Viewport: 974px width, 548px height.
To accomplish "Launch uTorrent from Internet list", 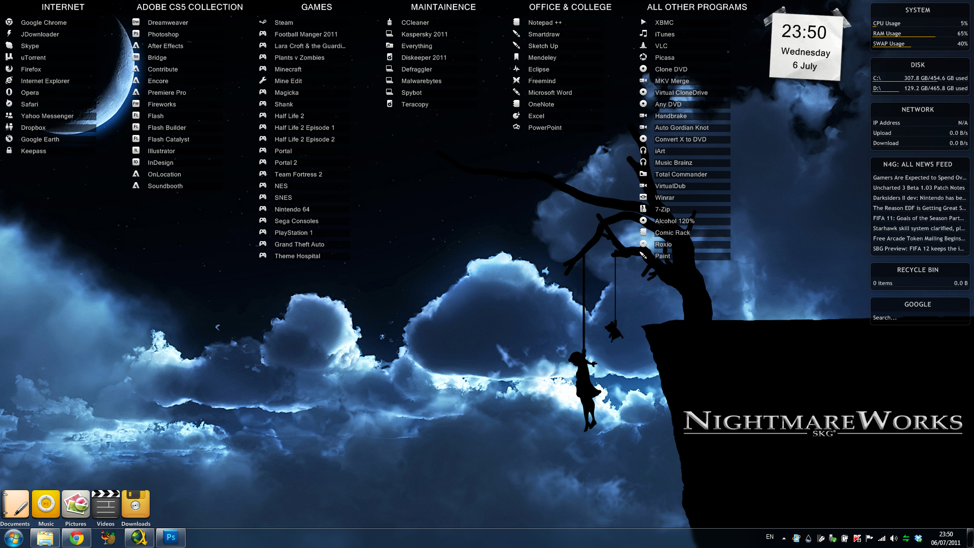I will pyautogui.click(x=33, y=57).
